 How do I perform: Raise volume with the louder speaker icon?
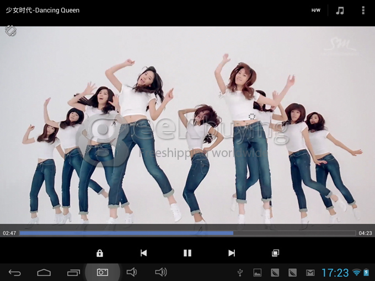click(161, 272)
